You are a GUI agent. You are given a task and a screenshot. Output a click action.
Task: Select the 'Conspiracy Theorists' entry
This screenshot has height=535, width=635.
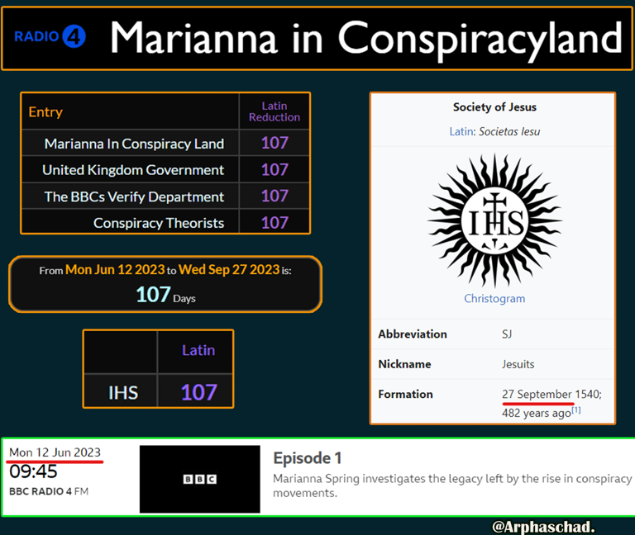pos(159,223)
